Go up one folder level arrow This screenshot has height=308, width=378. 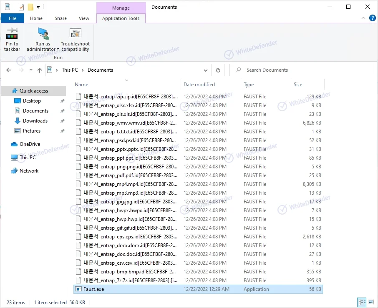pyautogui.click(x=40, y=70)
